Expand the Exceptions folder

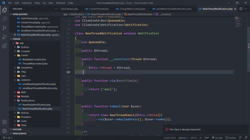[x=15, y=68]
